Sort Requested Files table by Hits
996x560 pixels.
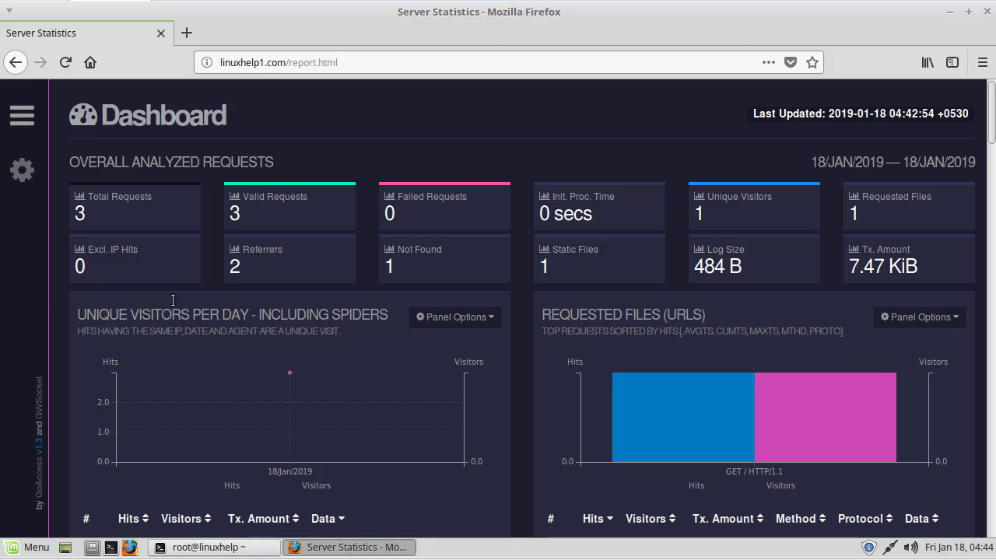598,518
